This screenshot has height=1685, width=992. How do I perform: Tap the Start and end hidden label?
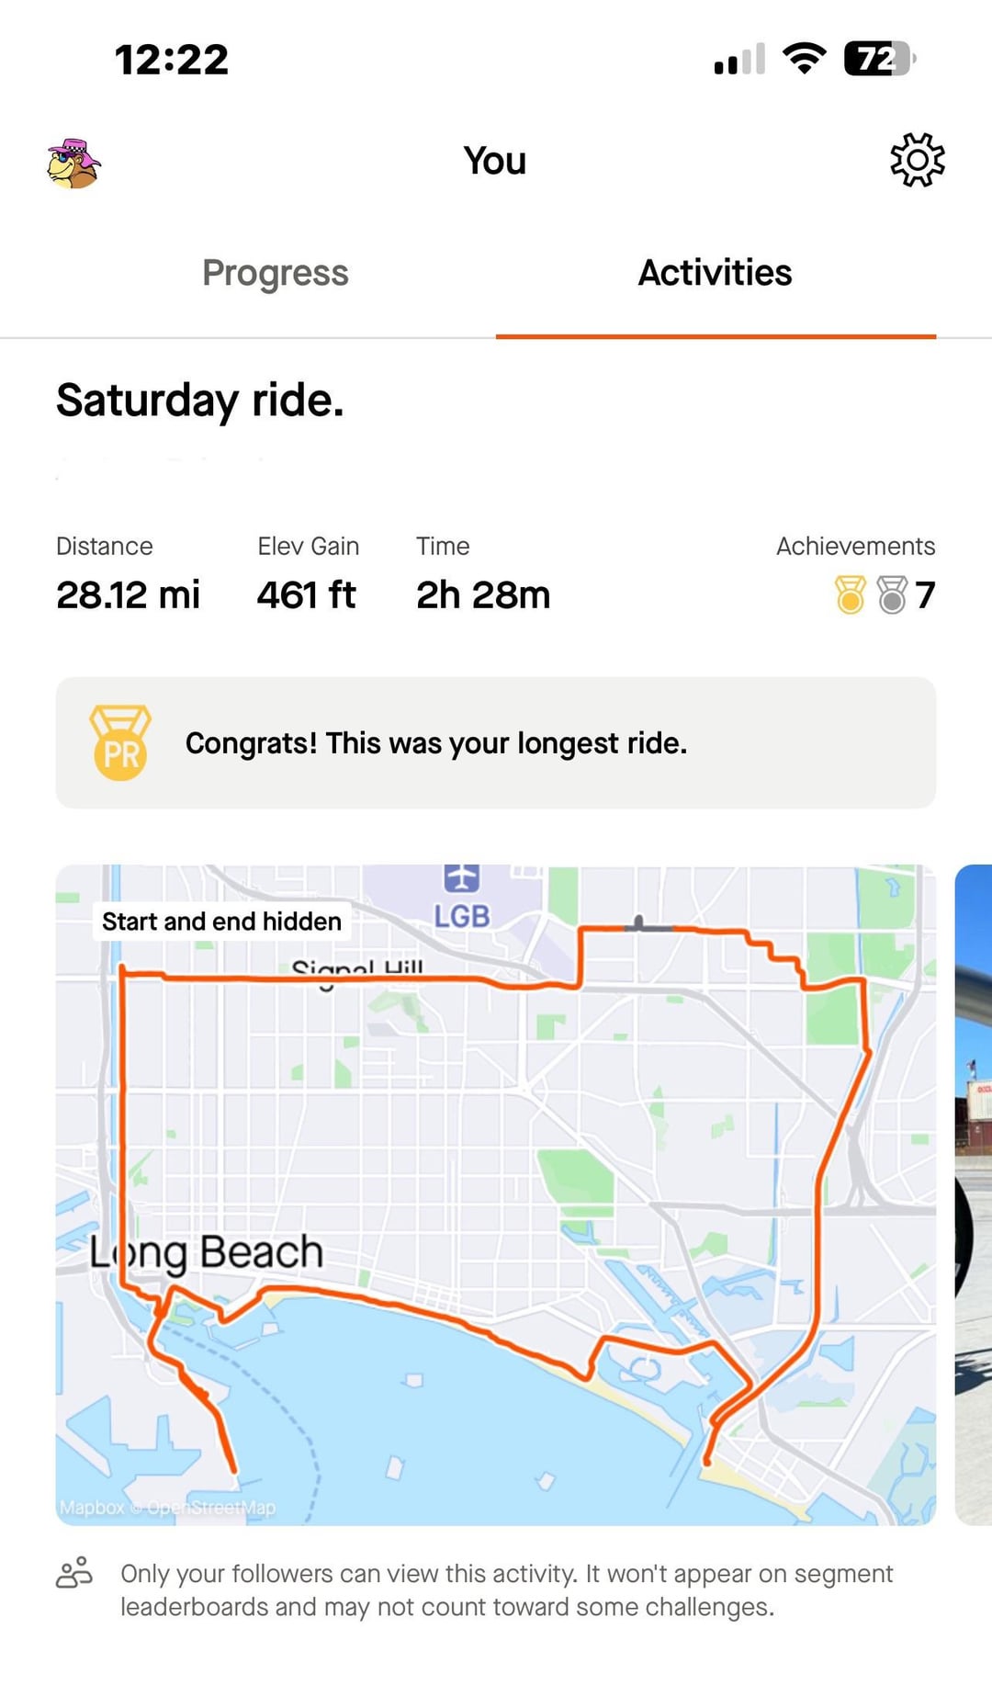221,921
